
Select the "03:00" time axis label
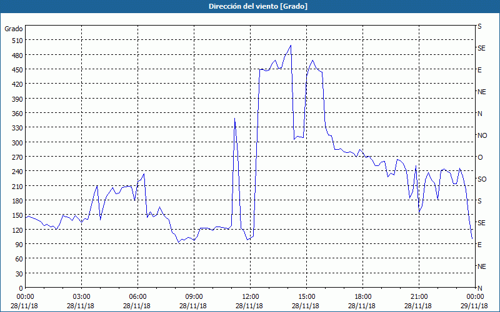[82, 297]
